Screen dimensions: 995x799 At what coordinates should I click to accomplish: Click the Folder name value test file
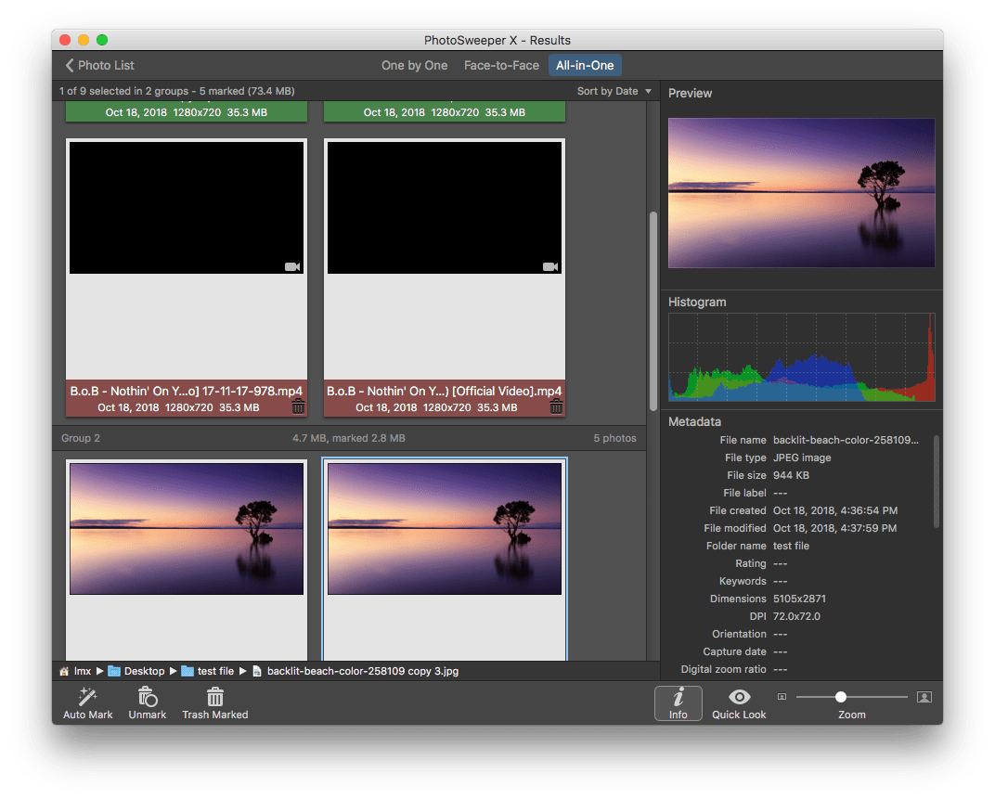[x=791, y=546]
